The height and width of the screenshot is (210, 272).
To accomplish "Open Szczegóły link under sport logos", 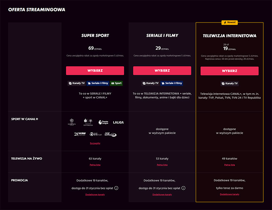I will pos(95,143).
